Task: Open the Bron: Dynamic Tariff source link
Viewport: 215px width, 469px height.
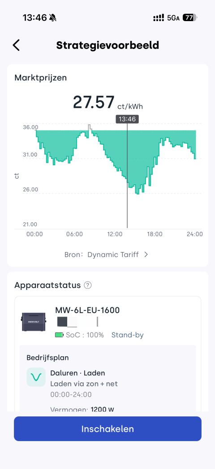Action: (x=106, y=255)
